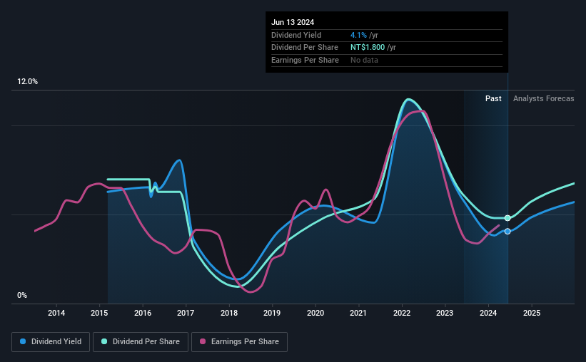Click the 0% y-axis label

coord(22,295)
